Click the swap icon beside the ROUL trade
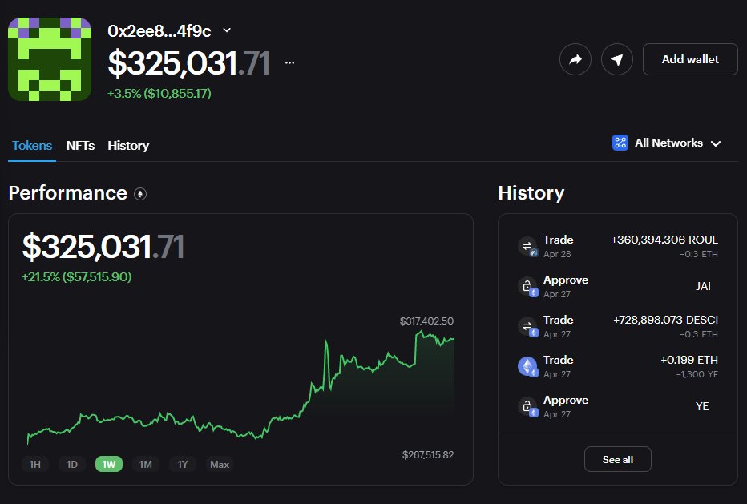 tap(529, 246)
